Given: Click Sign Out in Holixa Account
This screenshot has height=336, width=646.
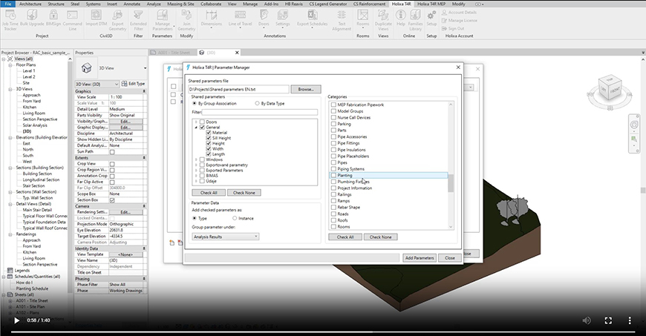Looking at the screenshot, I should [453, 28].
